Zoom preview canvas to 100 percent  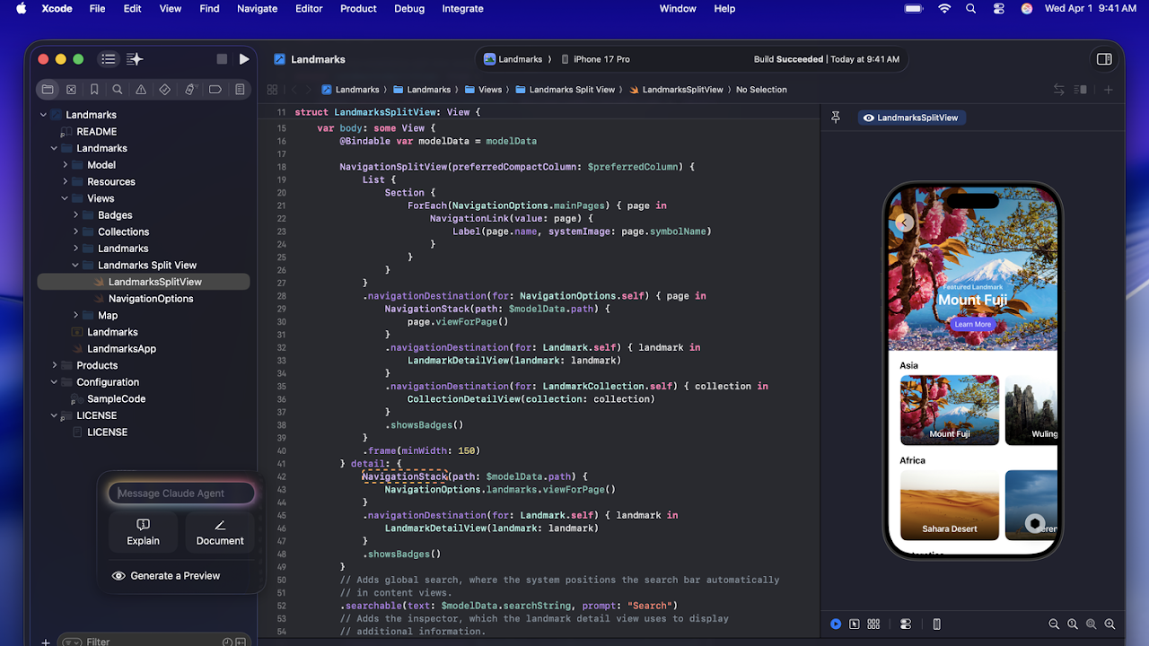[1073, 624]
